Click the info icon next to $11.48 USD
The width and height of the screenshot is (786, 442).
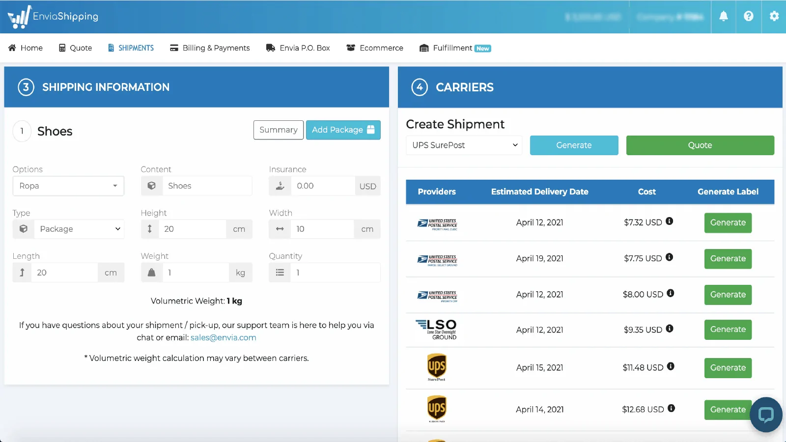pyautogui.click(x=671, y=366)
